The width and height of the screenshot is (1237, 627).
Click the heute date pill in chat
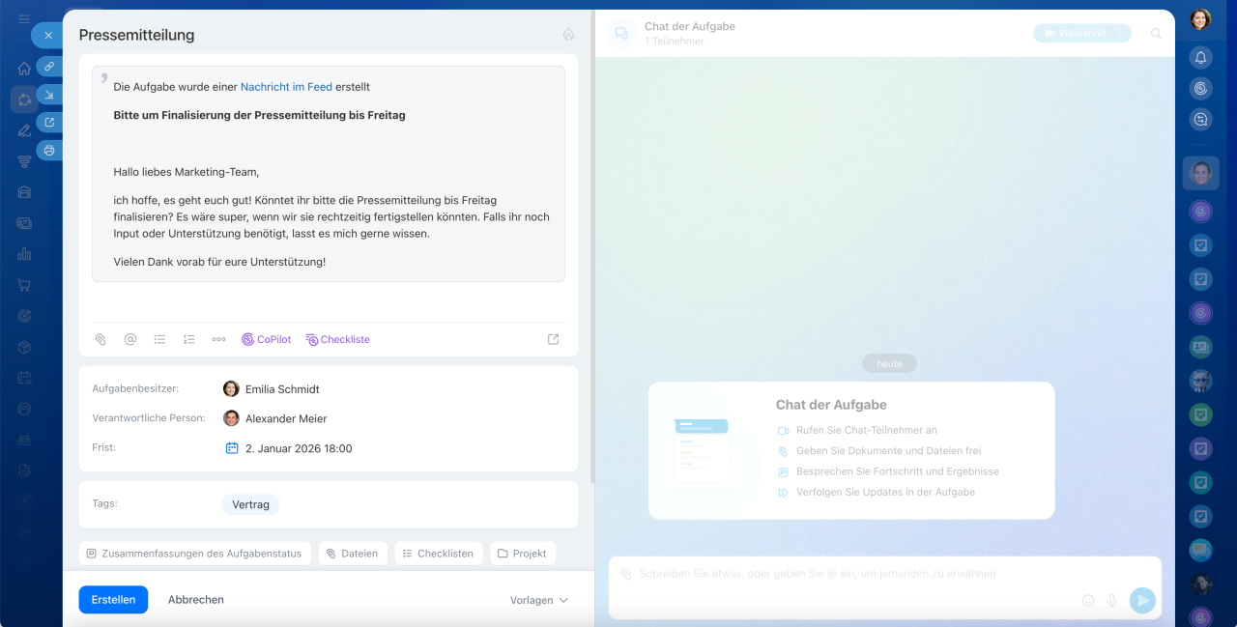click(889, 364)
